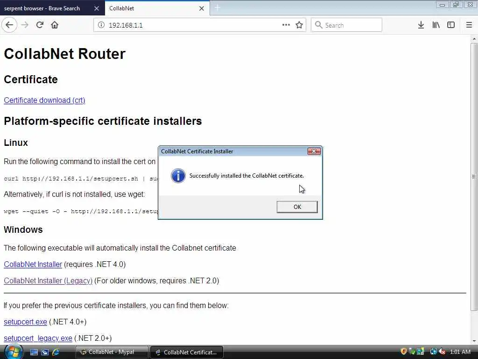Select CollabNet Certificat... taskbar button
Image resolution: width=478 pixels, height=359 pixels.
click(187, 352)
